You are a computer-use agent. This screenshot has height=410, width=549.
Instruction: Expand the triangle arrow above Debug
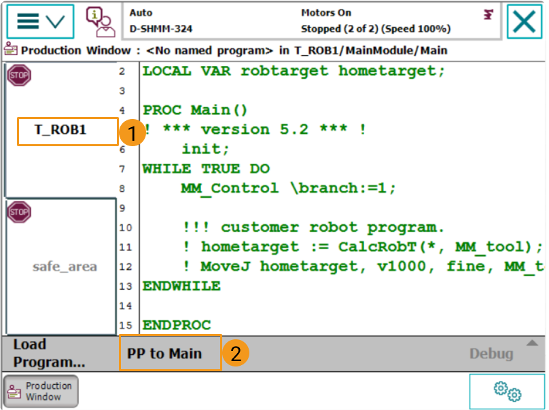(532, 343)
